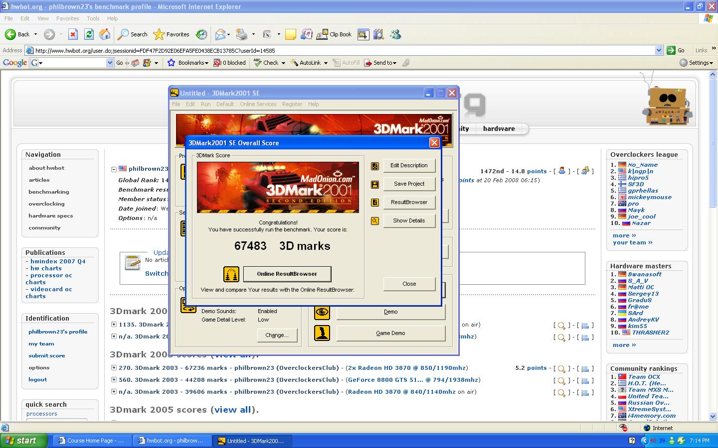Open the History icon in IE toolbar
This screenshot has width=718, height=448.
[x=201, y=34]
